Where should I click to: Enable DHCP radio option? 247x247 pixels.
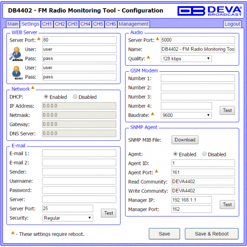tap(46, 96)
